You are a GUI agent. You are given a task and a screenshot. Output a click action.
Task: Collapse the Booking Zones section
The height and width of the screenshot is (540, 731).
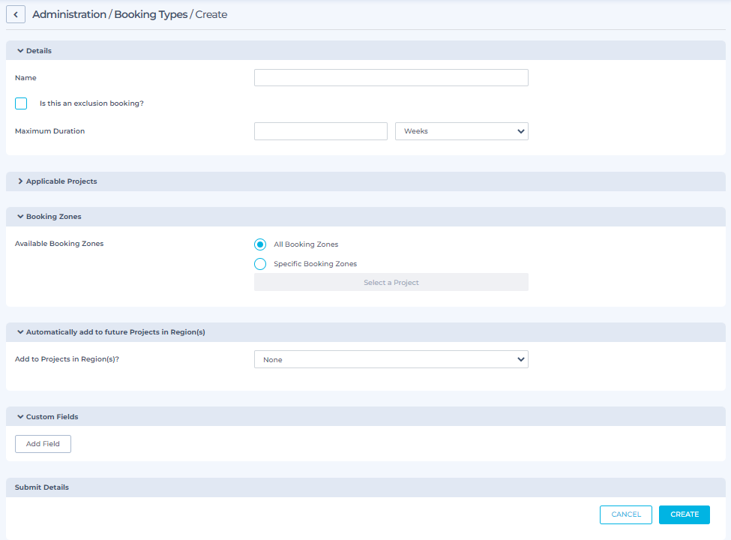point(20,217)
